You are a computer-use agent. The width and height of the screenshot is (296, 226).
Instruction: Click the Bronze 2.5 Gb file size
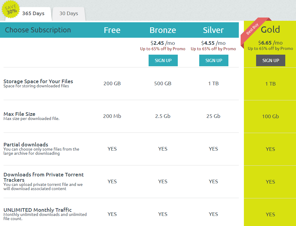(163, 116)
